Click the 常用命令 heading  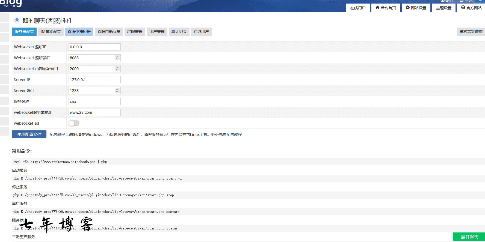(x=22, y=151)
